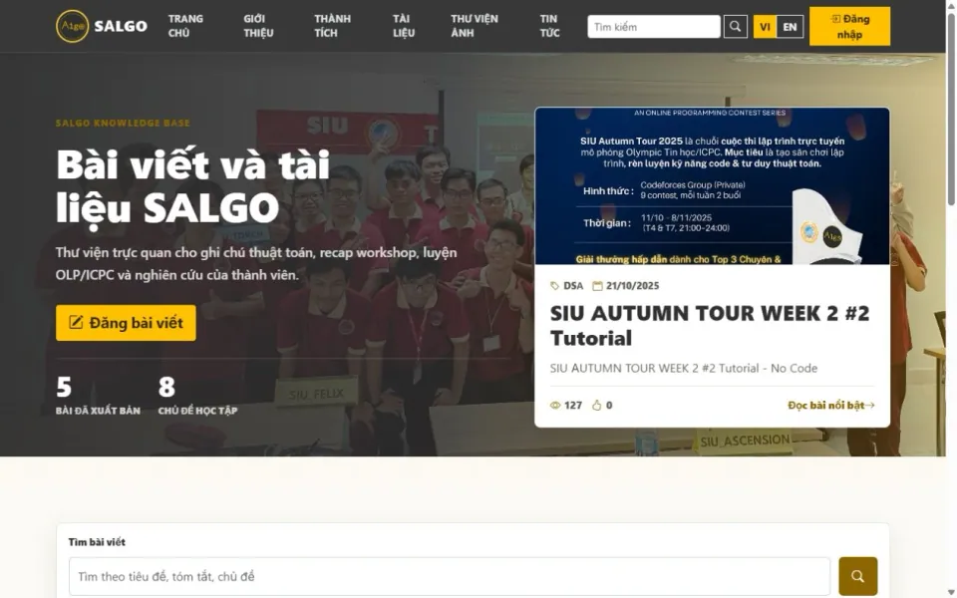Click the 5 BÀI ĐÃ XUẤT BẢN stat
This screenshot has height=598, width=957.
(x=98, y=396)
